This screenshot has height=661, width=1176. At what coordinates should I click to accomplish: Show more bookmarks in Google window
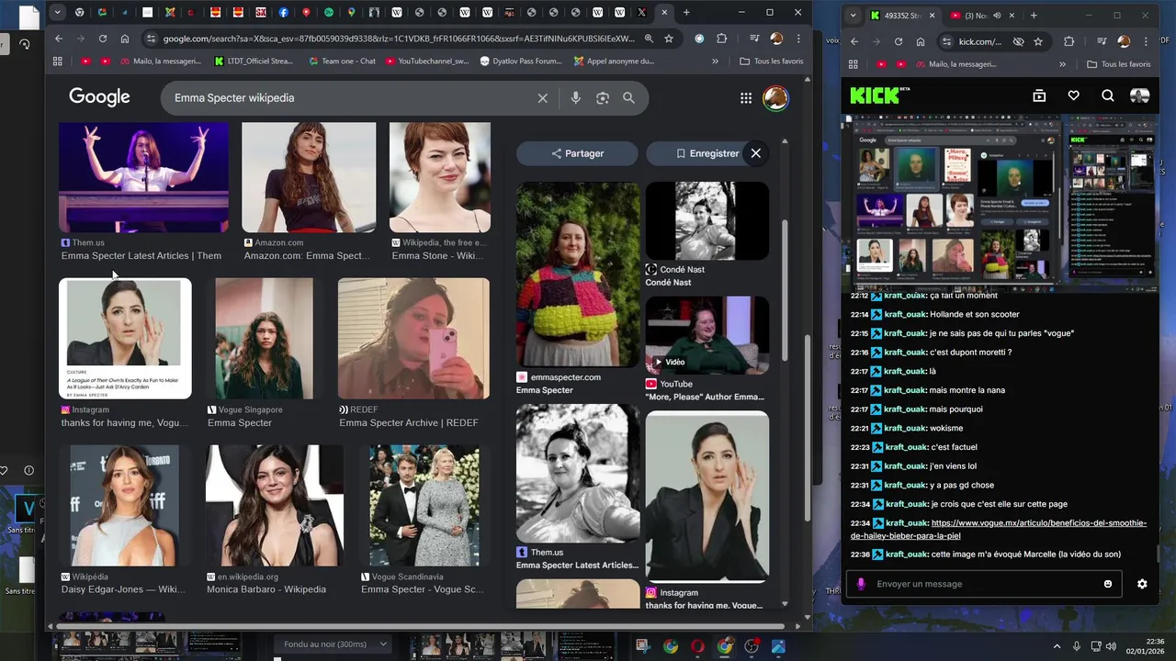point(715,62)
